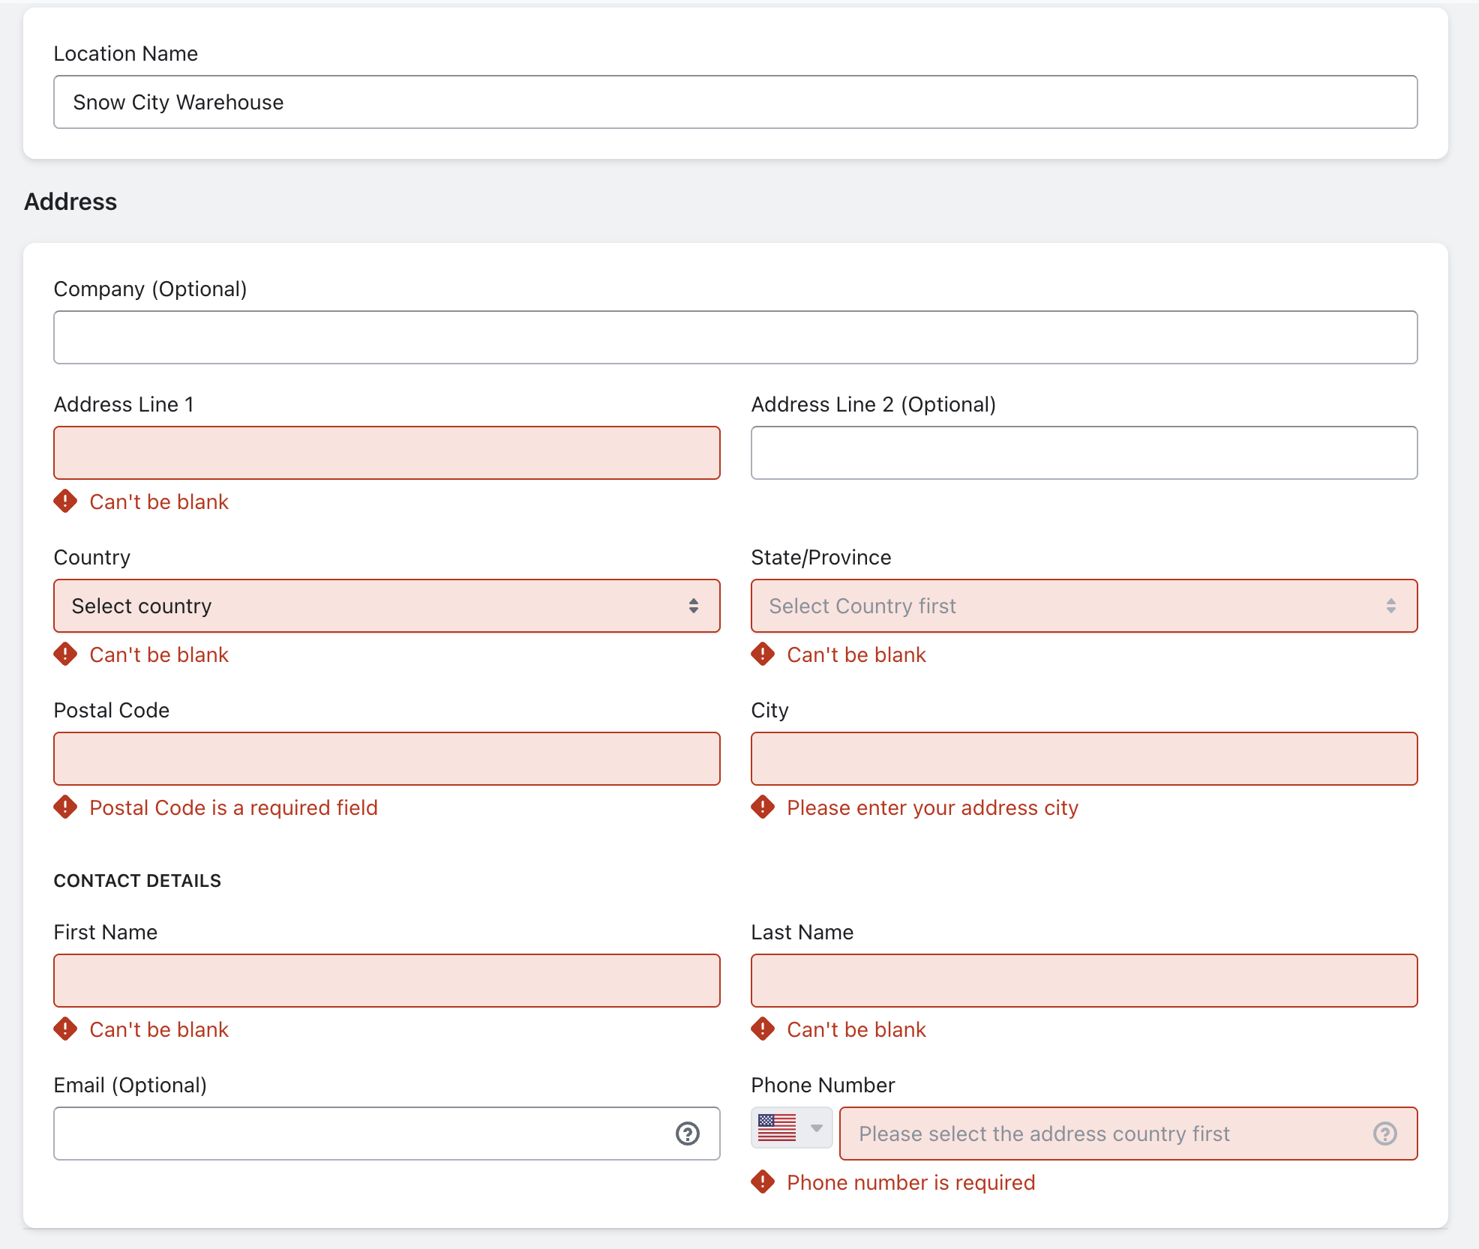Click the help icon in Phone Number field
Image resolution: width=1479 pixels, height=1249 pixels.
click(1384, 1134)
